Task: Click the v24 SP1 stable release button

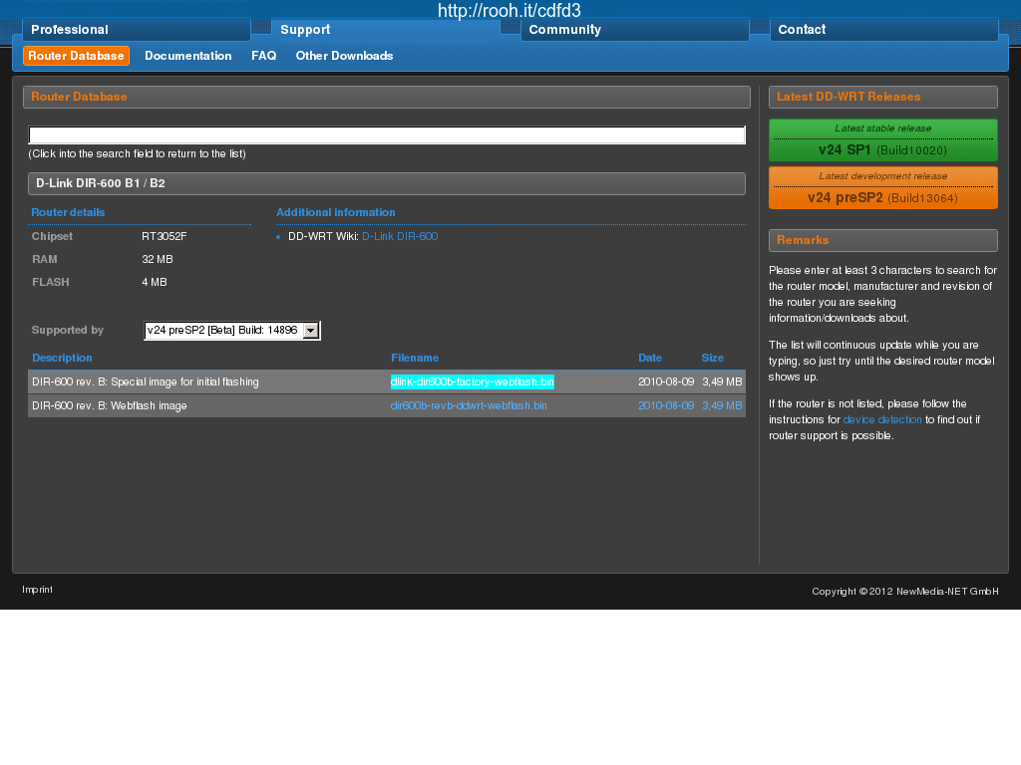Action: (x=882, y=140)
